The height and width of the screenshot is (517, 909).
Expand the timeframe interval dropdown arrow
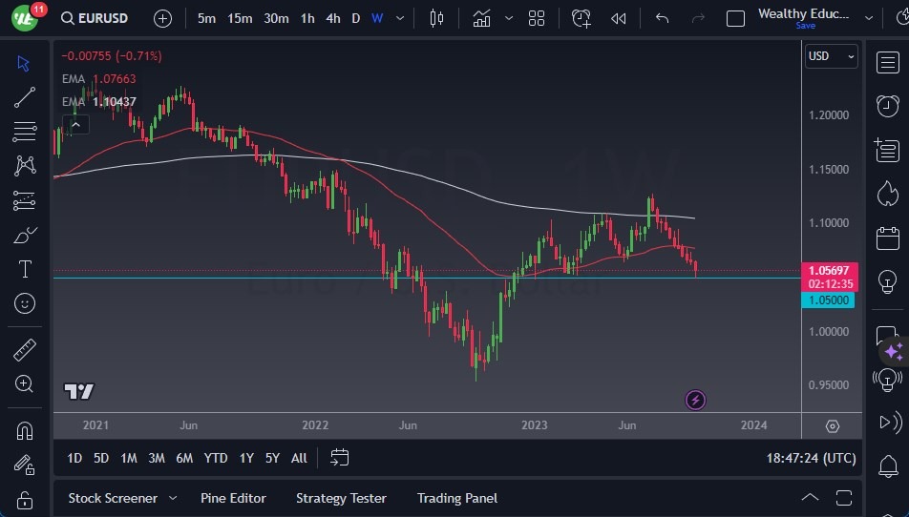pyautogui.click(x=400, y=18)
